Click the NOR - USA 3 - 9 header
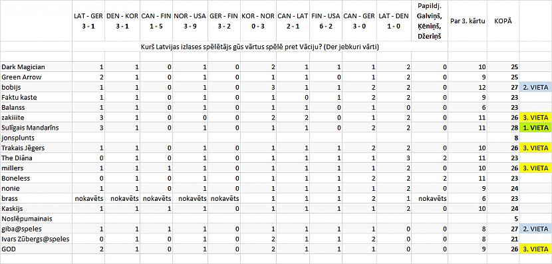Viewport: 552px width, 264px height. pos(190,21)
